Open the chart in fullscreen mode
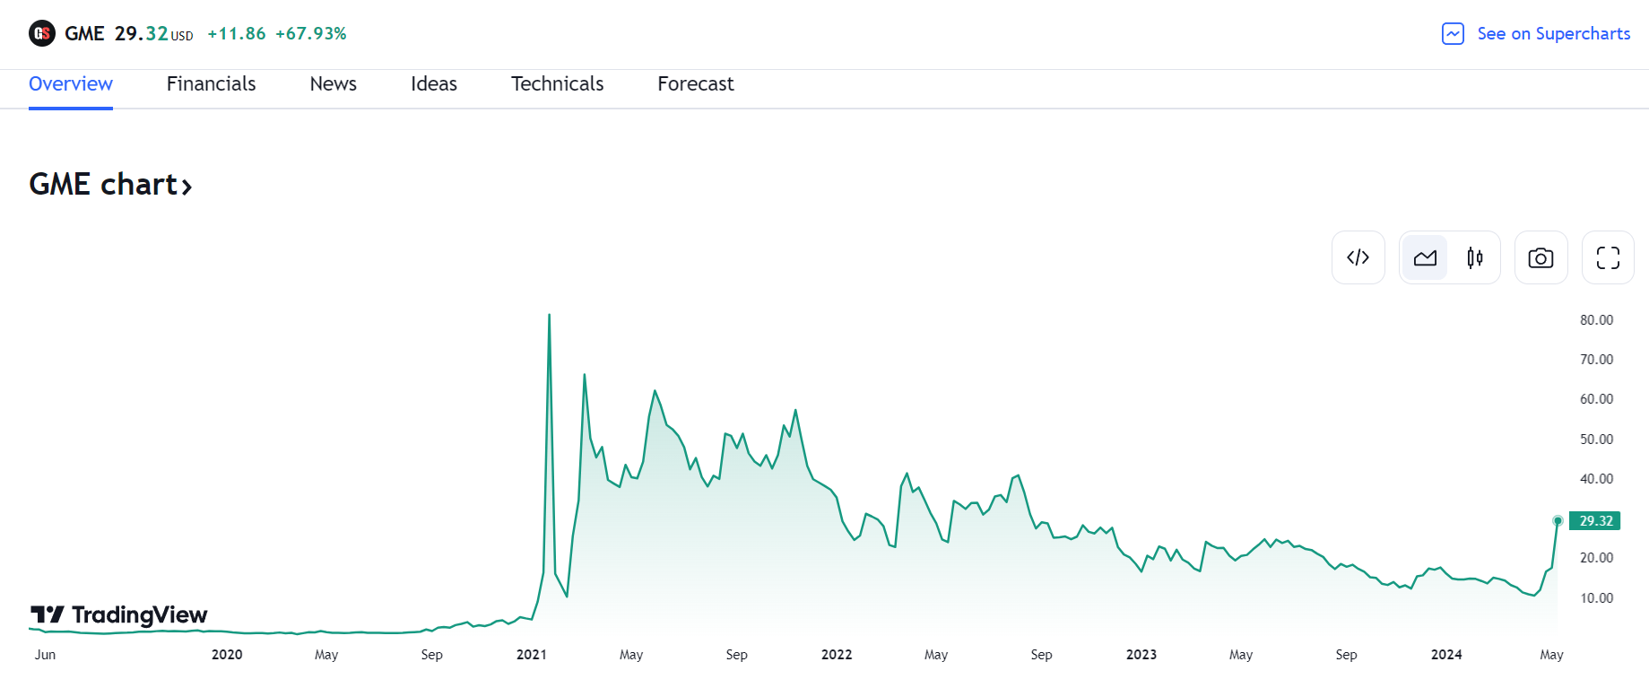 1608,258
